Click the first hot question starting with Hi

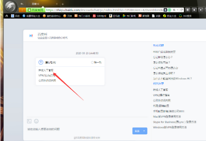coord(164,52)
